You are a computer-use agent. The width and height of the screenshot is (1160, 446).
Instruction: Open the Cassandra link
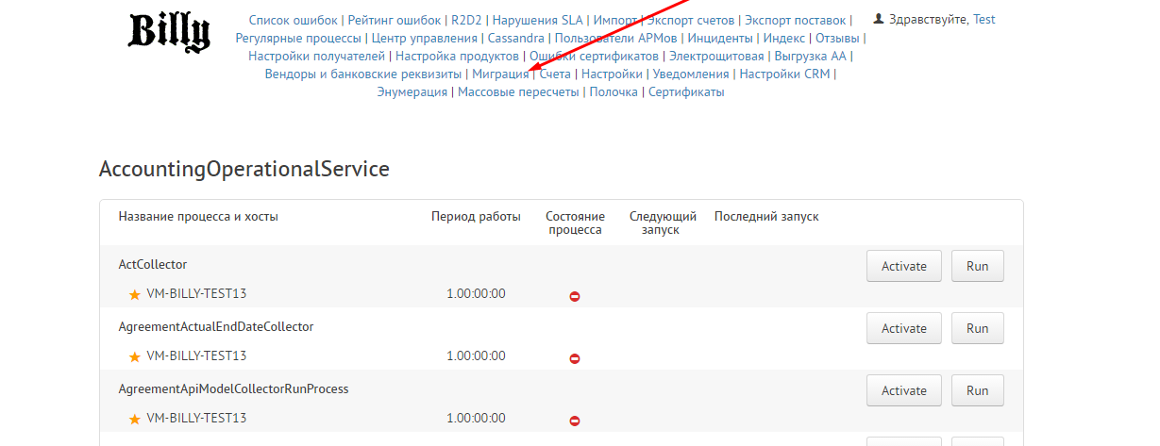pyautogui.click(x=516, y=38)
